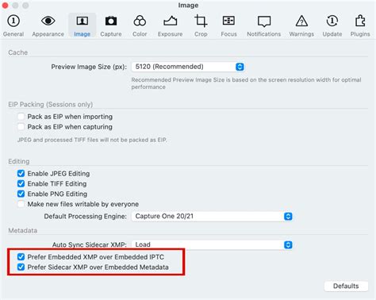
Task: Uncheck Enable JPEG Editing
Action: (x=21, y=174)
